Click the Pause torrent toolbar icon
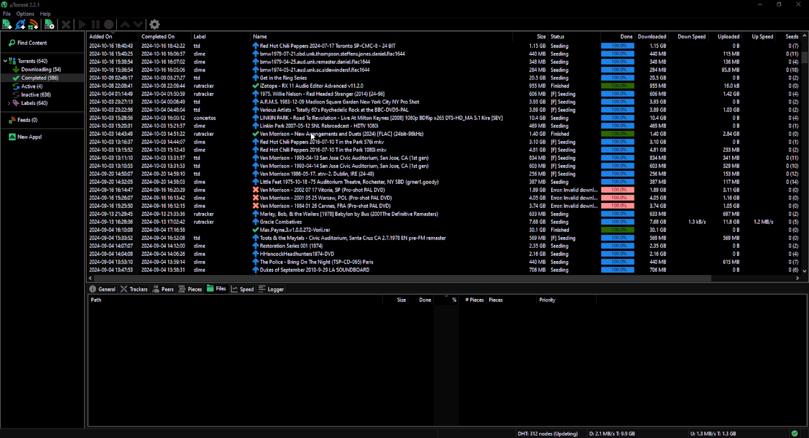This screenshot has width=809, height=438. point(95,25)
